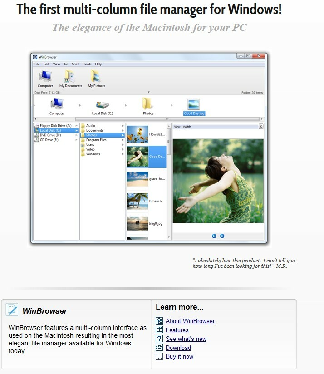This screenshot has height=374, width=324.
Task: Click the large preview photo
Action: click(218, 181)
